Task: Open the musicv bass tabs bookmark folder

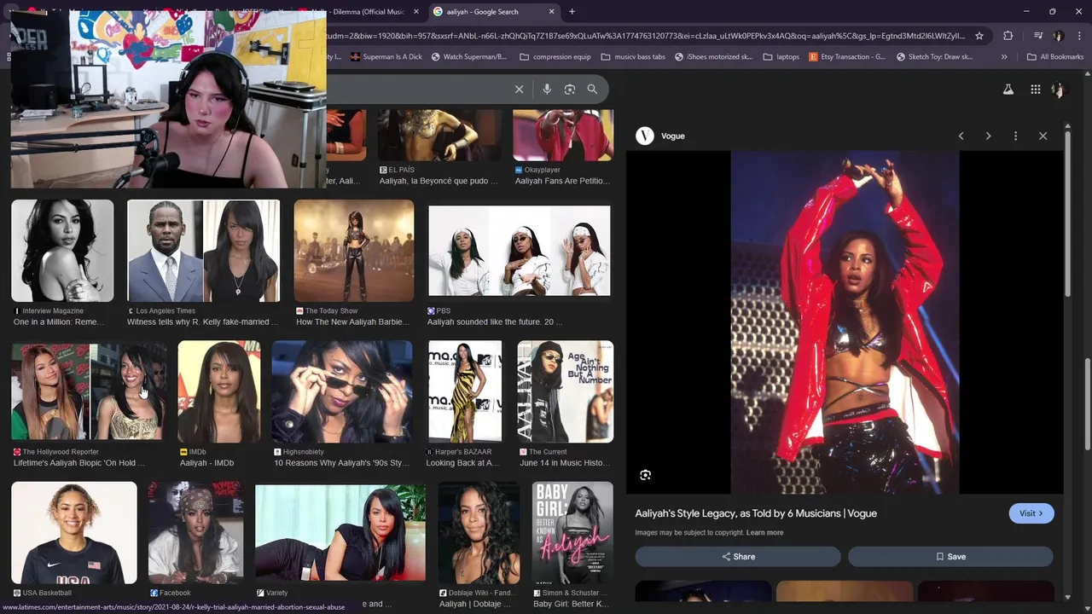Action: 633,57
